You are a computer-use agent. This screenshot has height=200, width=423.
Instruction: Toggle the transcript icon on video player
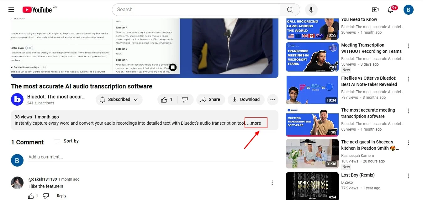point(173,67)
